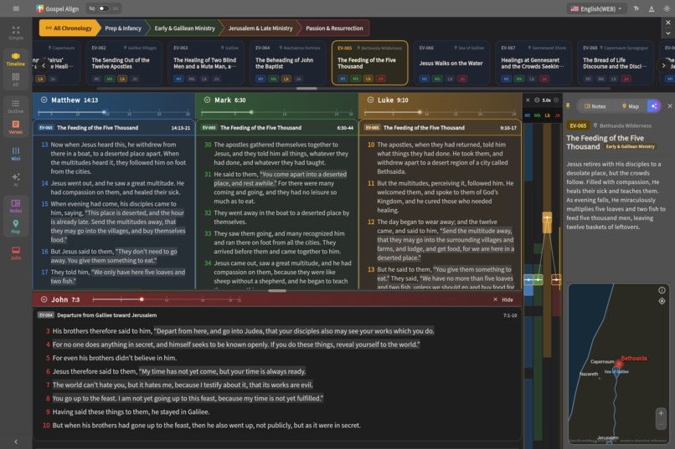Toggle Jn column in mini map header

[557, 115]
